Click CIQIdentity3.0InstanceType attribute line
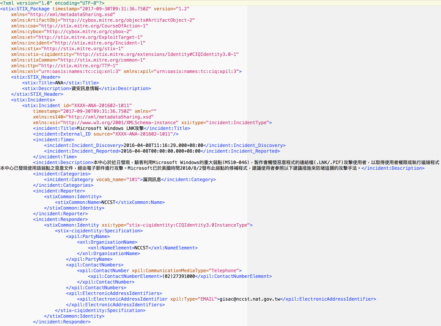The width and height of the screenshot is (441, 326). [x=148, y=225]
